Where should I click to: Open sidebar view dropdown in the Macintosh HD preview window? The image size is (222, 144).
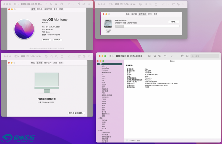pos(113,4)
